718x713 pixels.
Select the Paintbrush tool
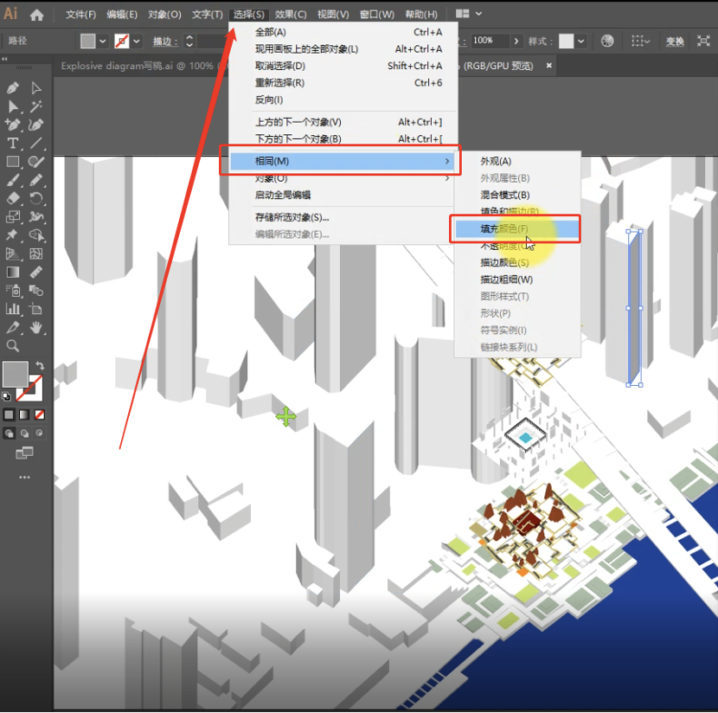13,180
